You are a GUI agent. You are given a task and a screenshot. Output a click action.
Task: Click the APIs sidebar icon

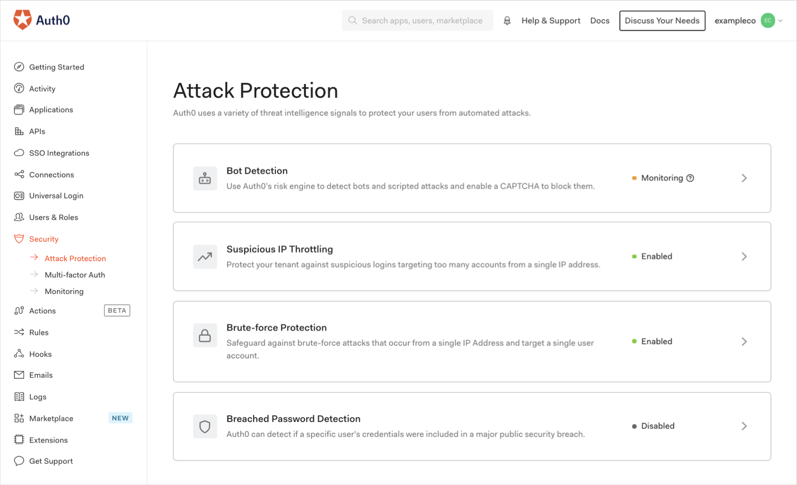click(x=19, y=131)
